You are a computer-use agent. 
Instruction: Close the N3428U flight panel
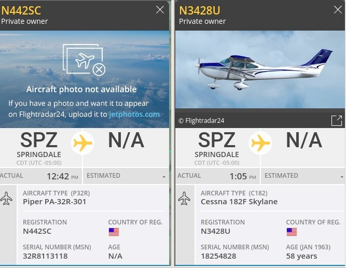(338, 10)
